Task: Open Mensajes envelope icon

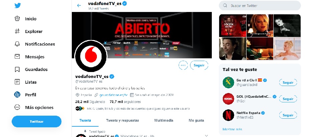Action: 17,57
